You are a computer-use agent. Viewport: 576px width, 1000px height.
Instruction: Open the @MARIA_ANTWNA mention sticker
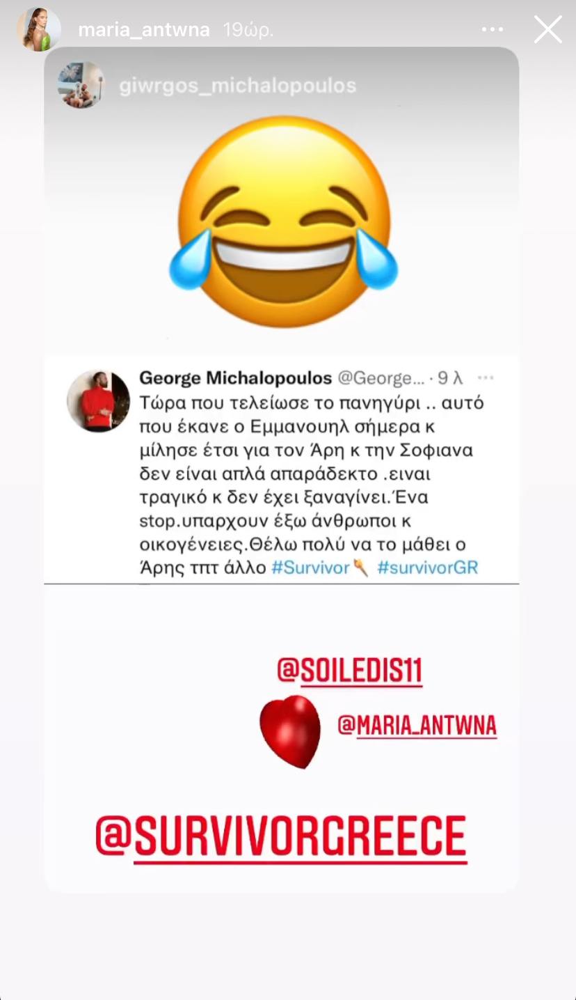(x=417, y=726)
